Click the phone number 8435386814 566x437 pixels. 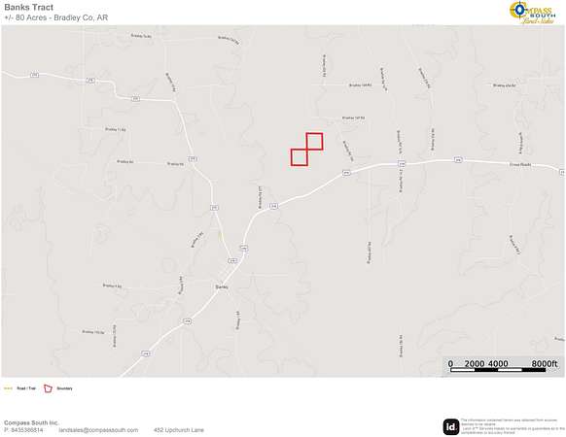point(26,430)
